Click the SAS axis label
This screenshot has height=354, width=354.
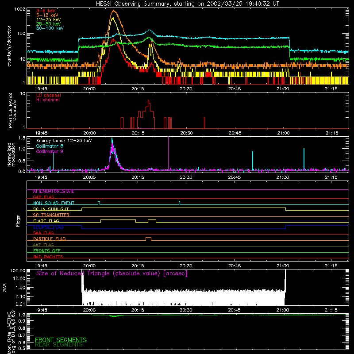click(x=5, y=287)
